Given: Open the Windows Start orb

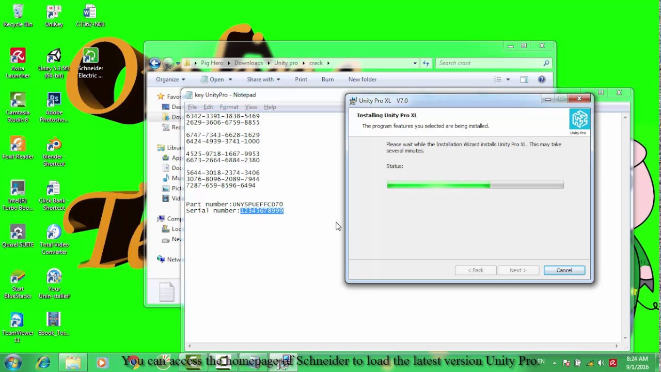Looking at the screenshot, I should pos(13,362).
